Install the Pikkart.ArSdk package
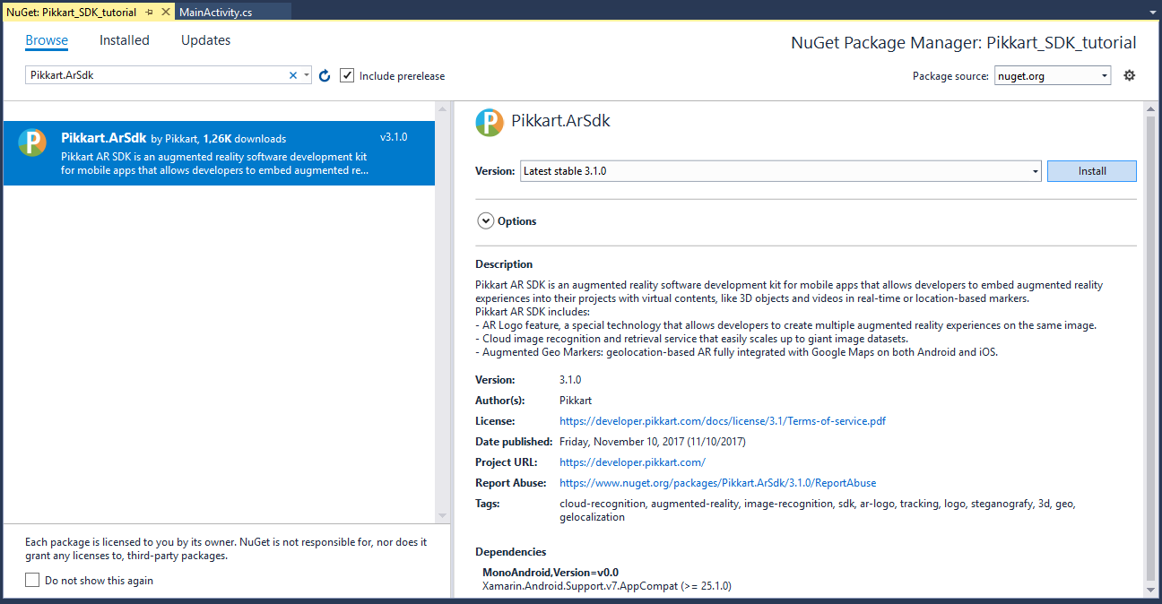1162x604 pixels. pos(1092,170)
